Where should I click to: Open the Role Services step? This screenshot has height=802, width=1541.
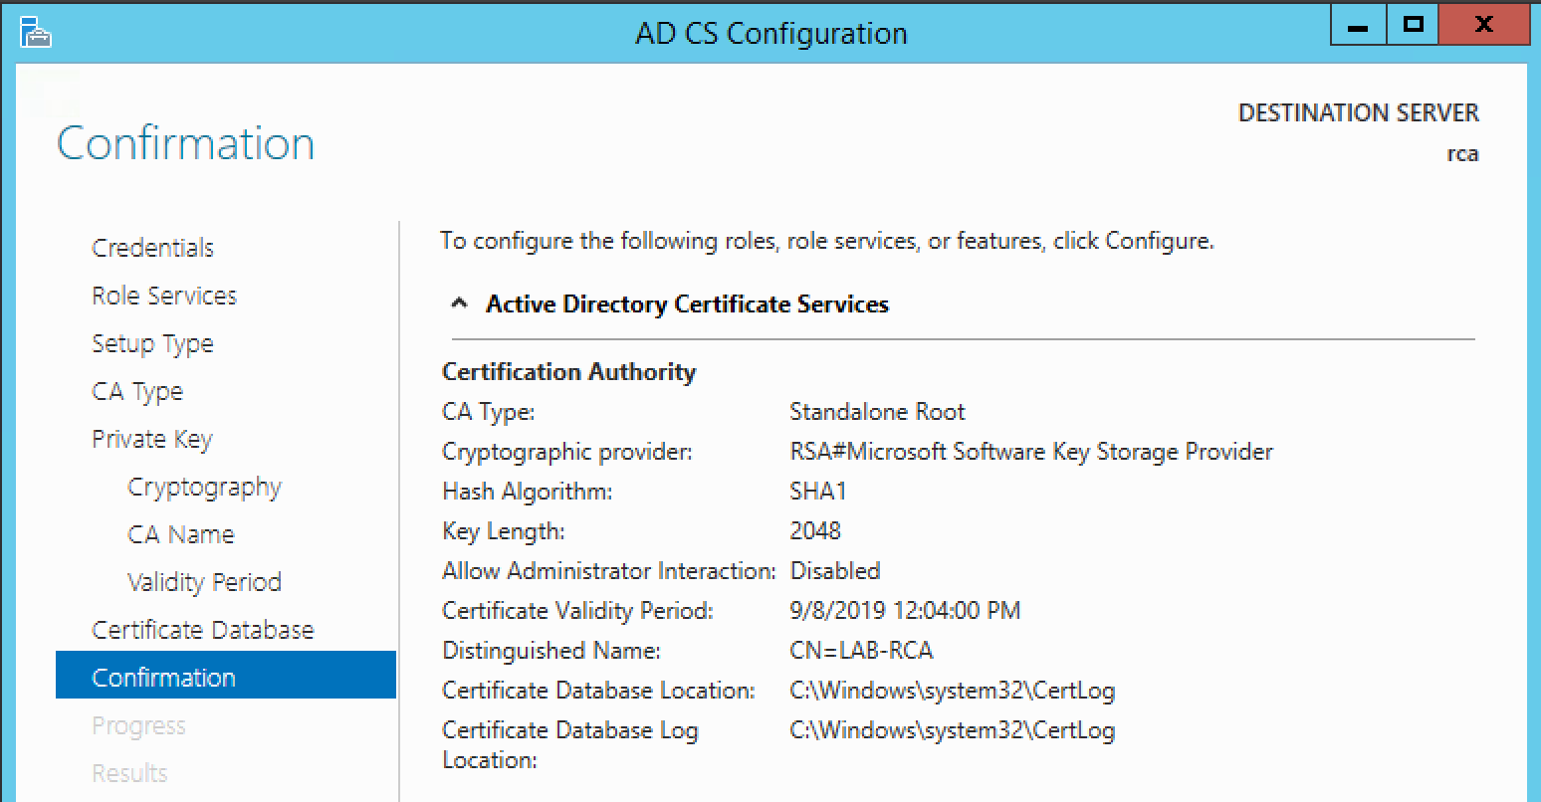[164, 296]
